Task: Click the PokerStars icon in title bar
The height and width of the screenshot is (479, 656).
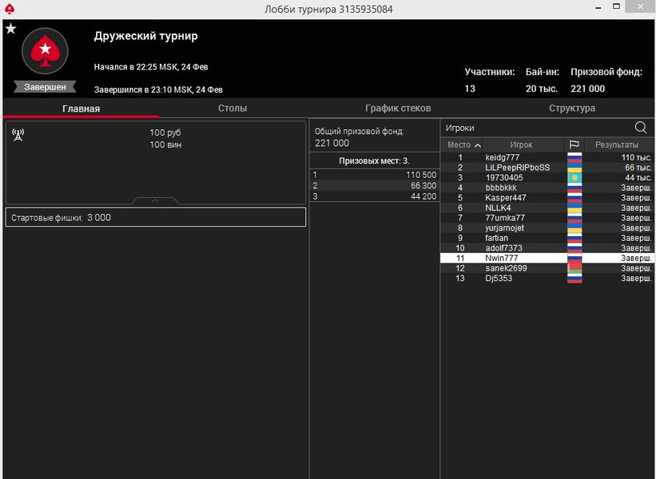Action: (x=9, y=9)
